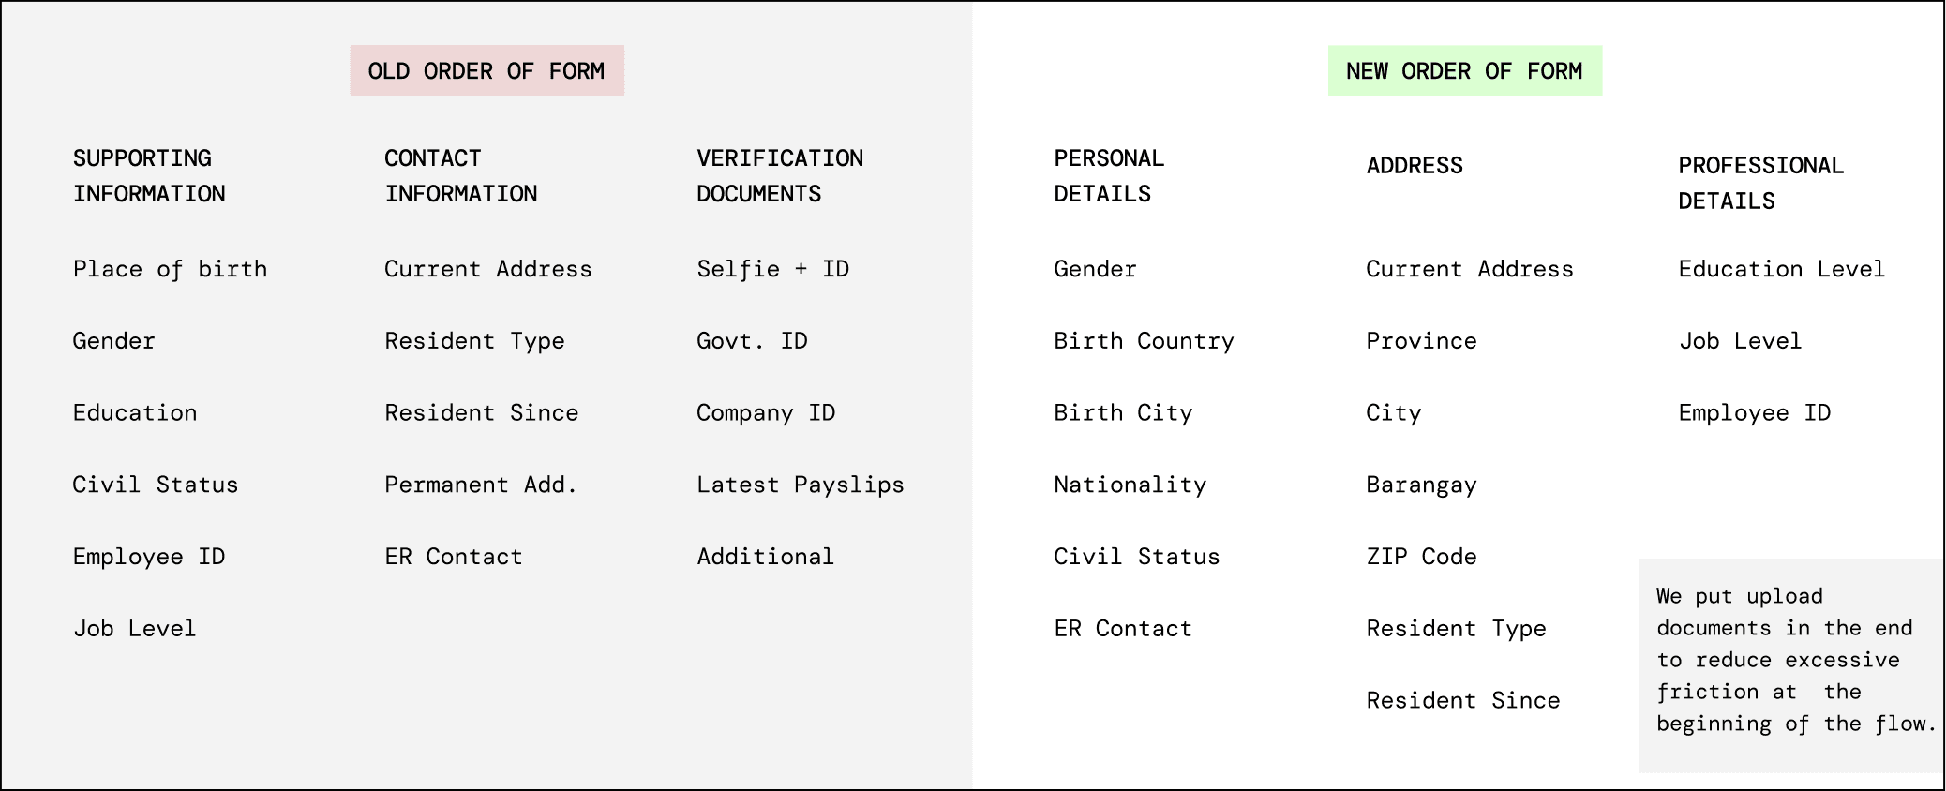Select Govt. ID entry

(752, 341)
